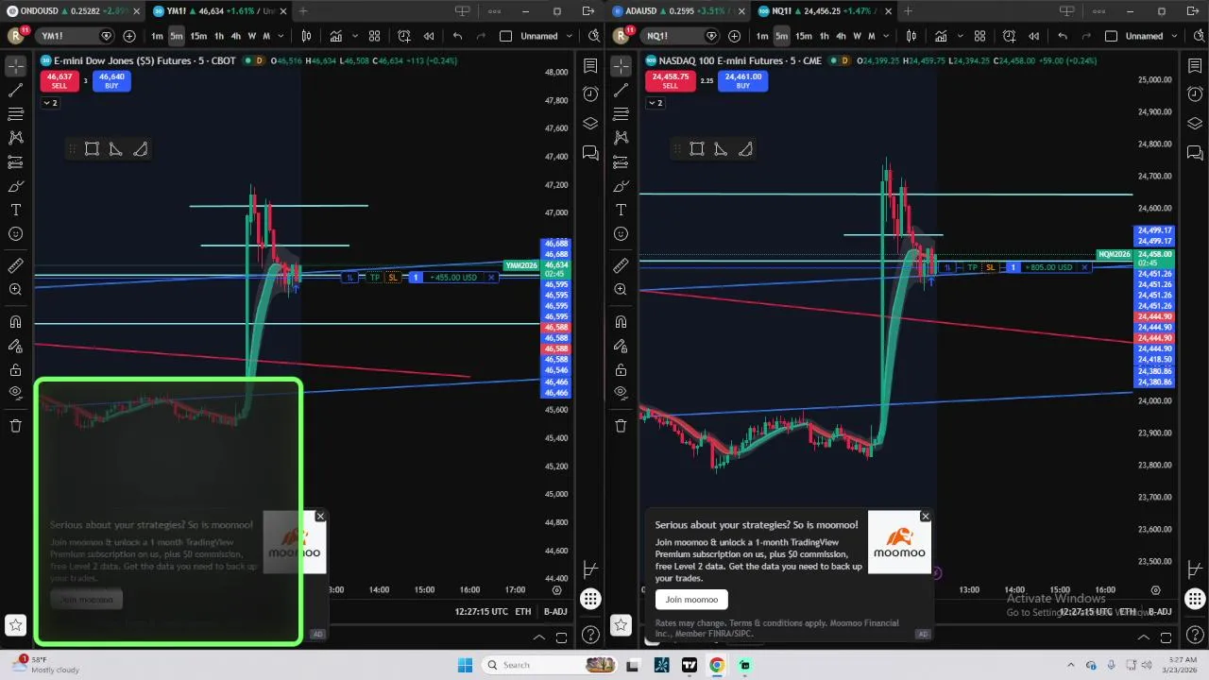Expand the timeframe dropdown in YM1! toolbar
The width and height of the screenshot is (1209, 680).
coord(281,36)
